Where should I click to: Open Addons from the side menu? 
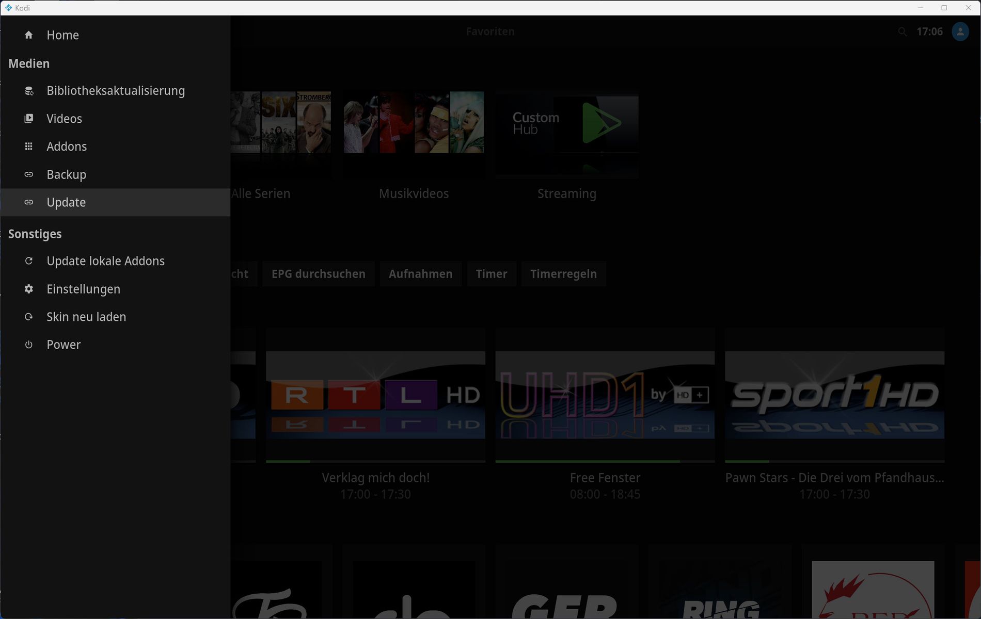[115, 146]
